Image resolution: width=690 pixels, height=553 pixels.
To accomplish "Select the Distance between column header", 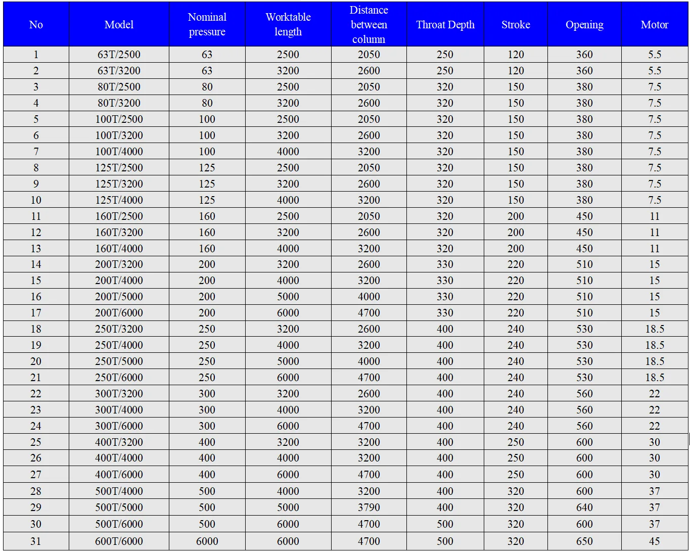I will click(x=369, y=24).
